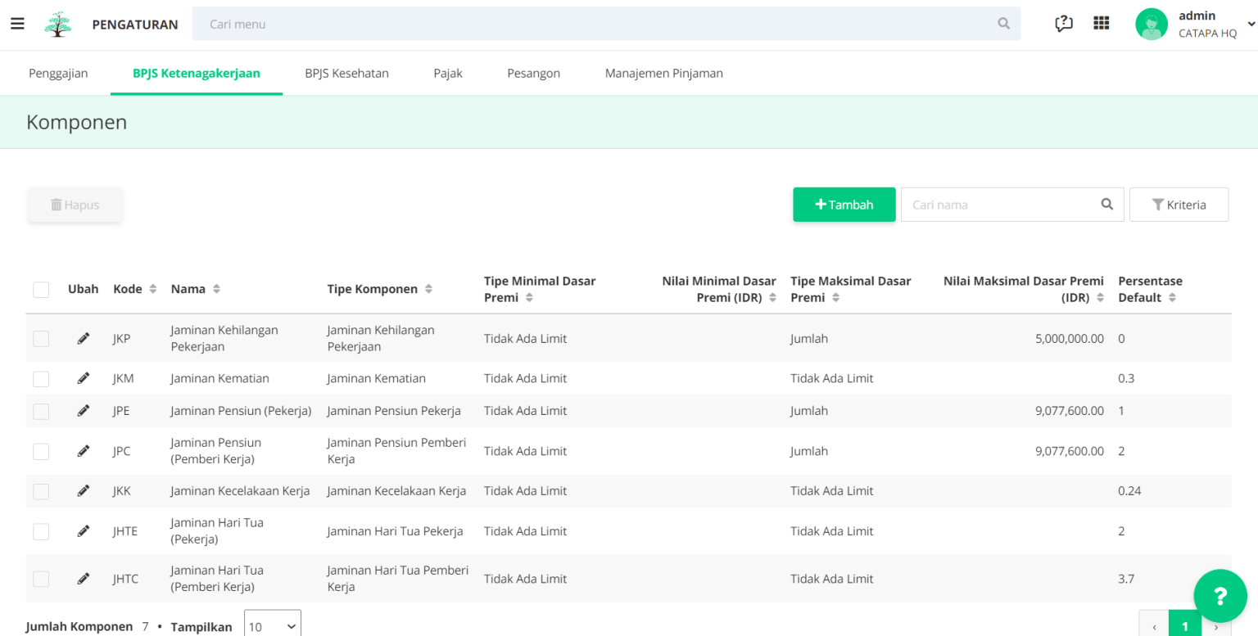Expand the admin account dropdown arrow
1258x636 pixels.
[x=1251, y=25]
